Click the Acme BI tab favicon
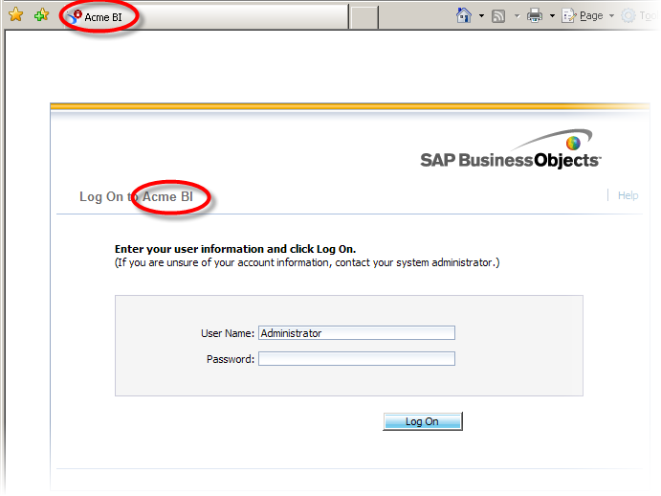Image resolution: width=661 pixels, height=496 pixels. pyautogui.click(x=75, y=16)
